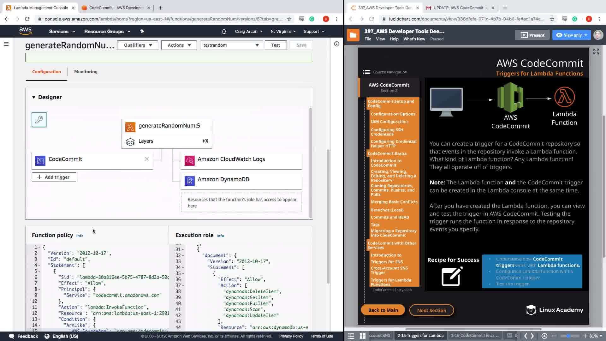Open Course Navigation list icon
606x341 pixels.
point(366,72)
